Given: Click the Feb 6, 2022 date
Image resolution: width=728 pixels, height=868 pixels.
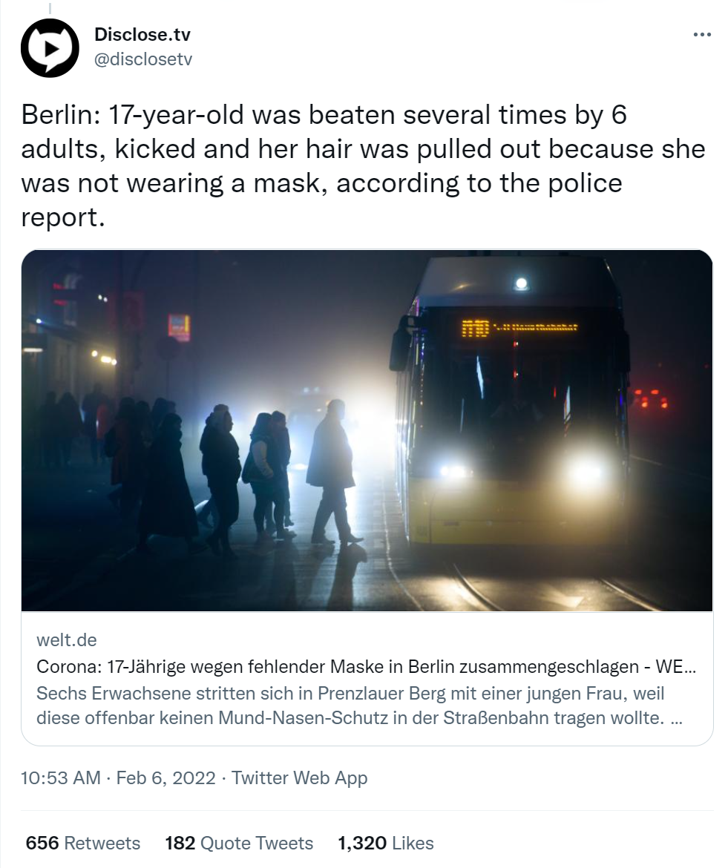Looking at the screenshot, I should (165, 777).
